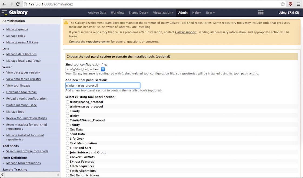
Task: Click the Add new tool panel section field
Action: pyautogui.click(x=103, y=85)
